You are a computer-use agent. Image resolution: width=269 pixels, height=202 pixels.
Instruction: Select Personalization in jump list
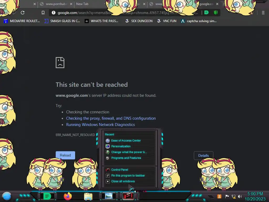coord(121,146)
